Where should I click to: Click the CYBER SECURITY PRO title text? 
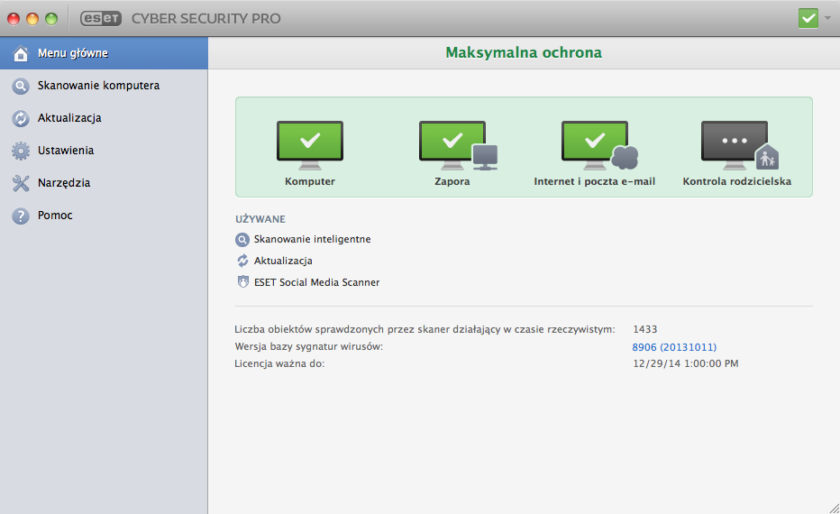pos(205,18)
